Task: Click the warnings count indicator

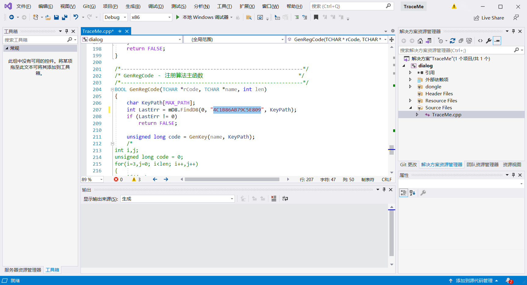Action: point(136,180)
